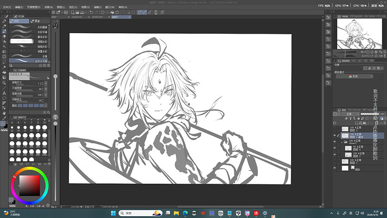Image resolution: width=387 pixels, height=218 pixels.
Task: Click the Clear circle icon in command bar
Action: pos(103,12)
